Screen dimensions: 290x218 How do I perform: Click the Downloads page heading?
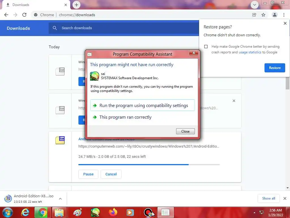(18, 28)
